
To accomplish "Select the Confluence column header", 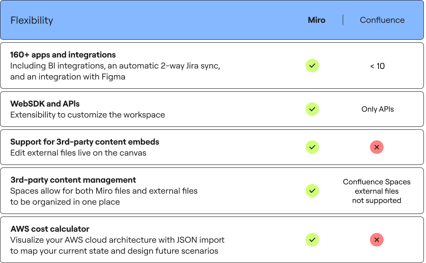I will tap(382, 20).
